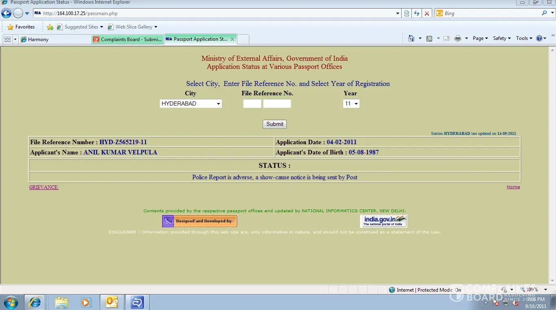This screenshot has height=310, width=556.
Task: Show hidden tray icons arrow
Action: [x=486, y=303]
